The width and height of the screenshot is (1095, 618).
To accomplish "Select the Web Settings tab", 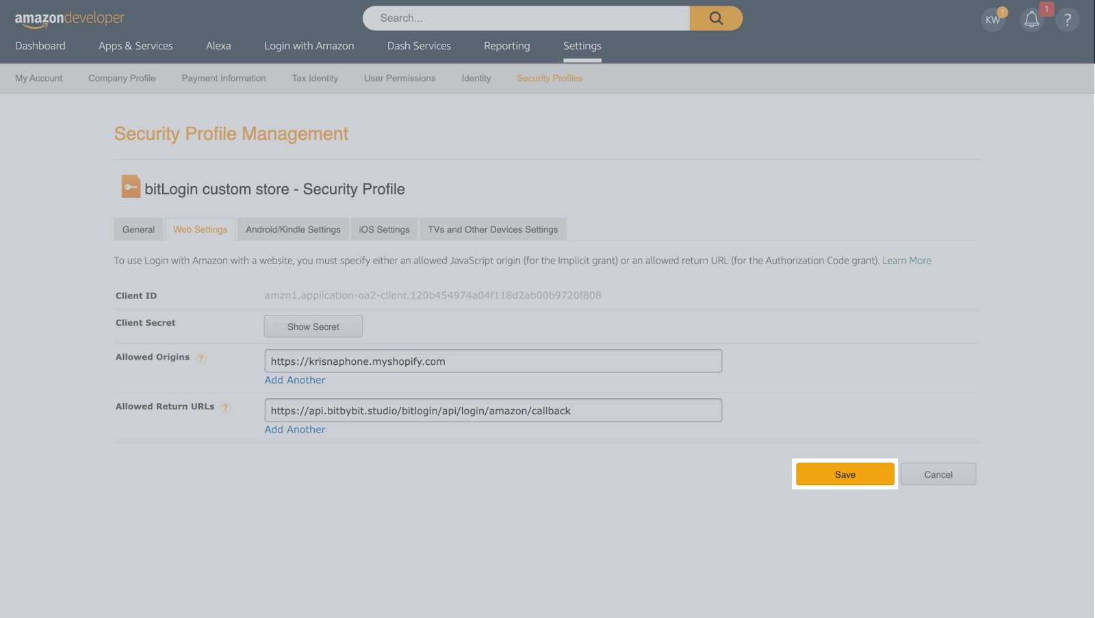I will pyautogui.click(x=200, y=229).
